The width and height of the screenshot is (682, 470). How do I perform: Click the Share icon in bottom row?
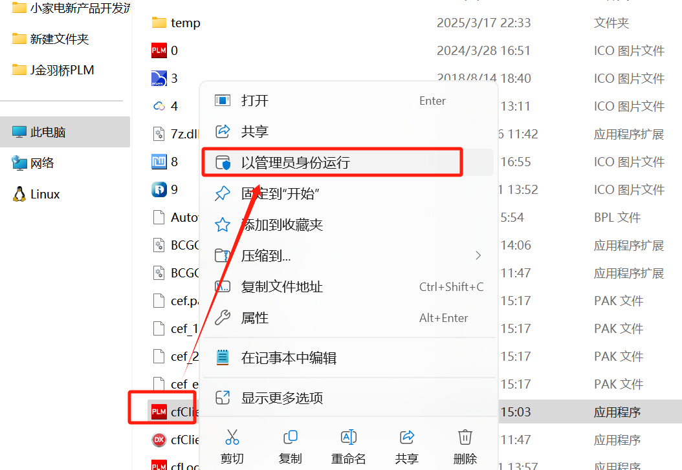407,437
